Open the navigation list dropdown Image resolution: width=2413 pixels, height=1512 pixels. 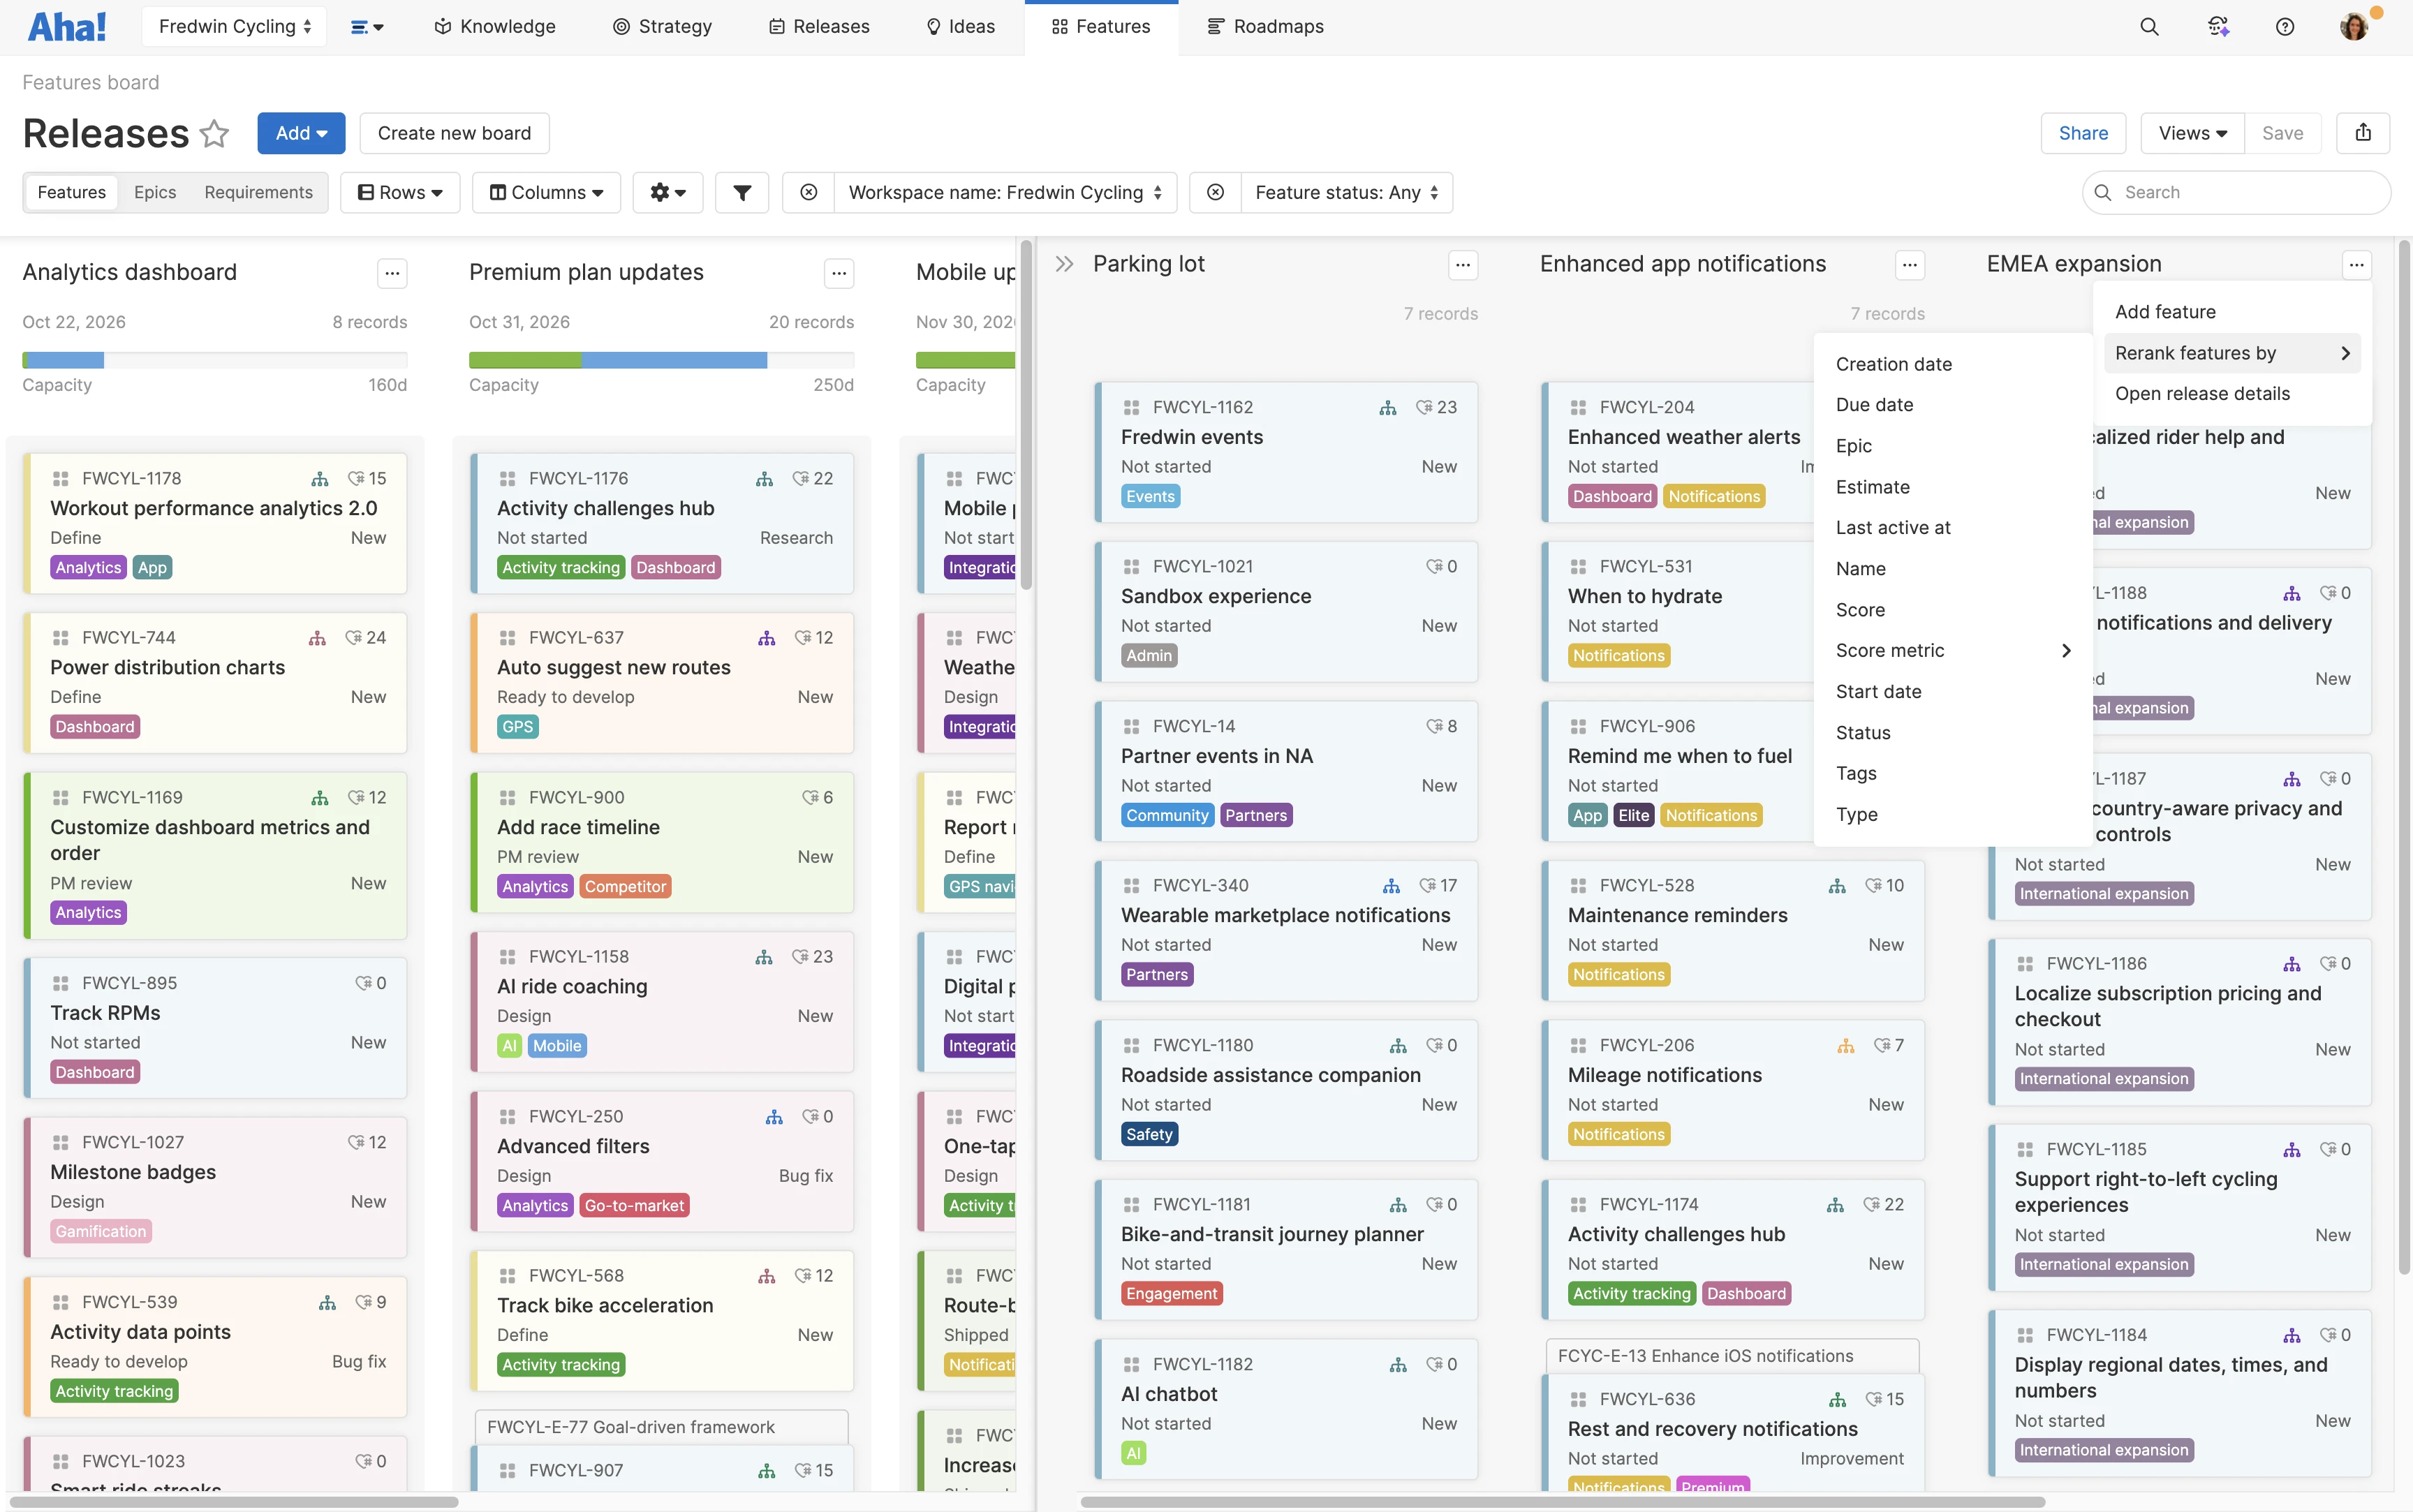[367, 27]
